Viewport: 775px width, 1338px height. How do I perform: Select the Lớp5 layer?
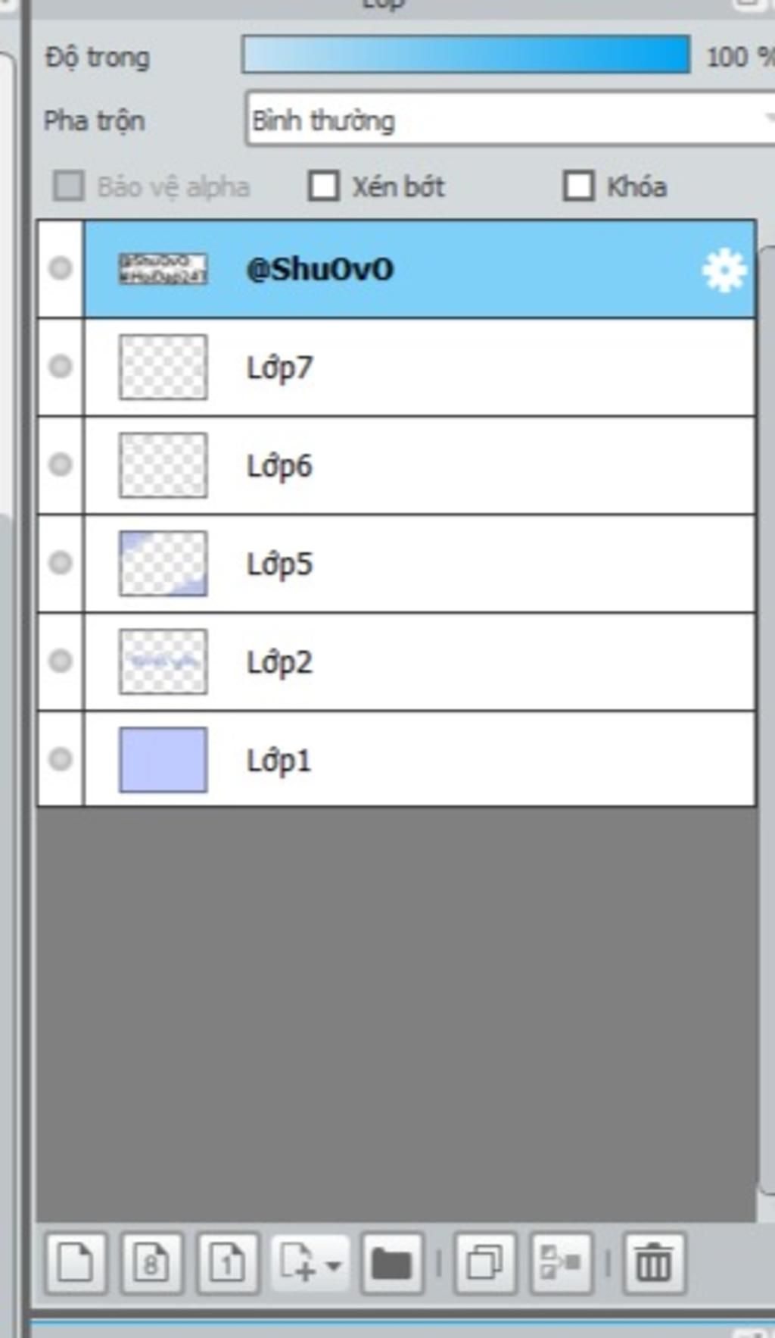pos(420,564)
